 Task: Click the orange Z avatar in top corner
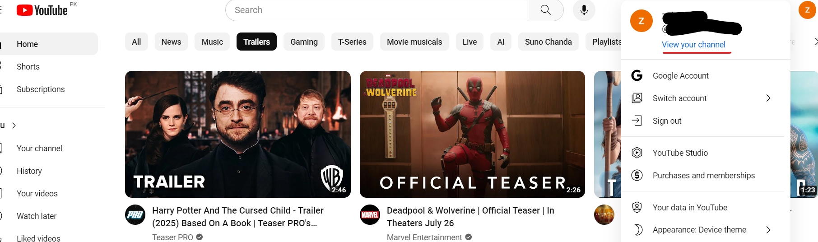tap(807, 10)
